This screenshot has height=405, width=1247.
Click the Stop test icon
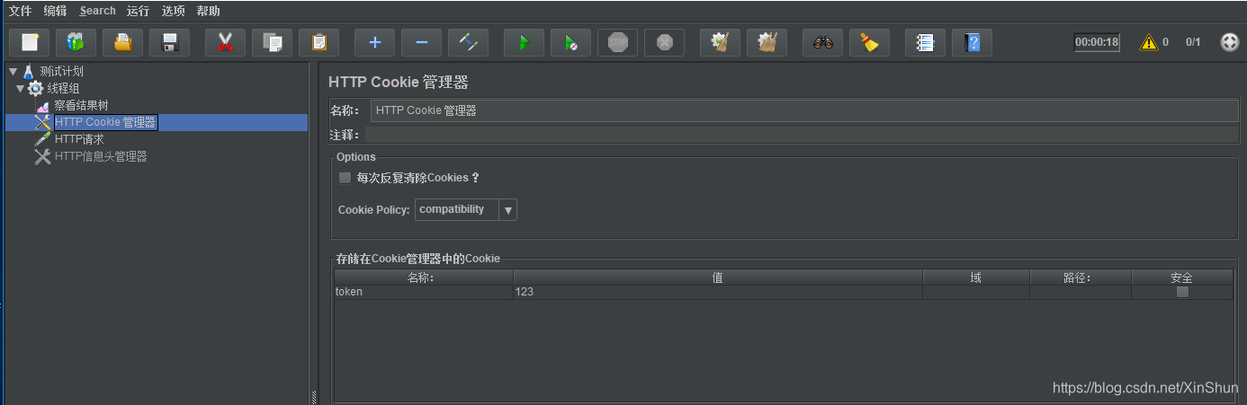[618, 42]
